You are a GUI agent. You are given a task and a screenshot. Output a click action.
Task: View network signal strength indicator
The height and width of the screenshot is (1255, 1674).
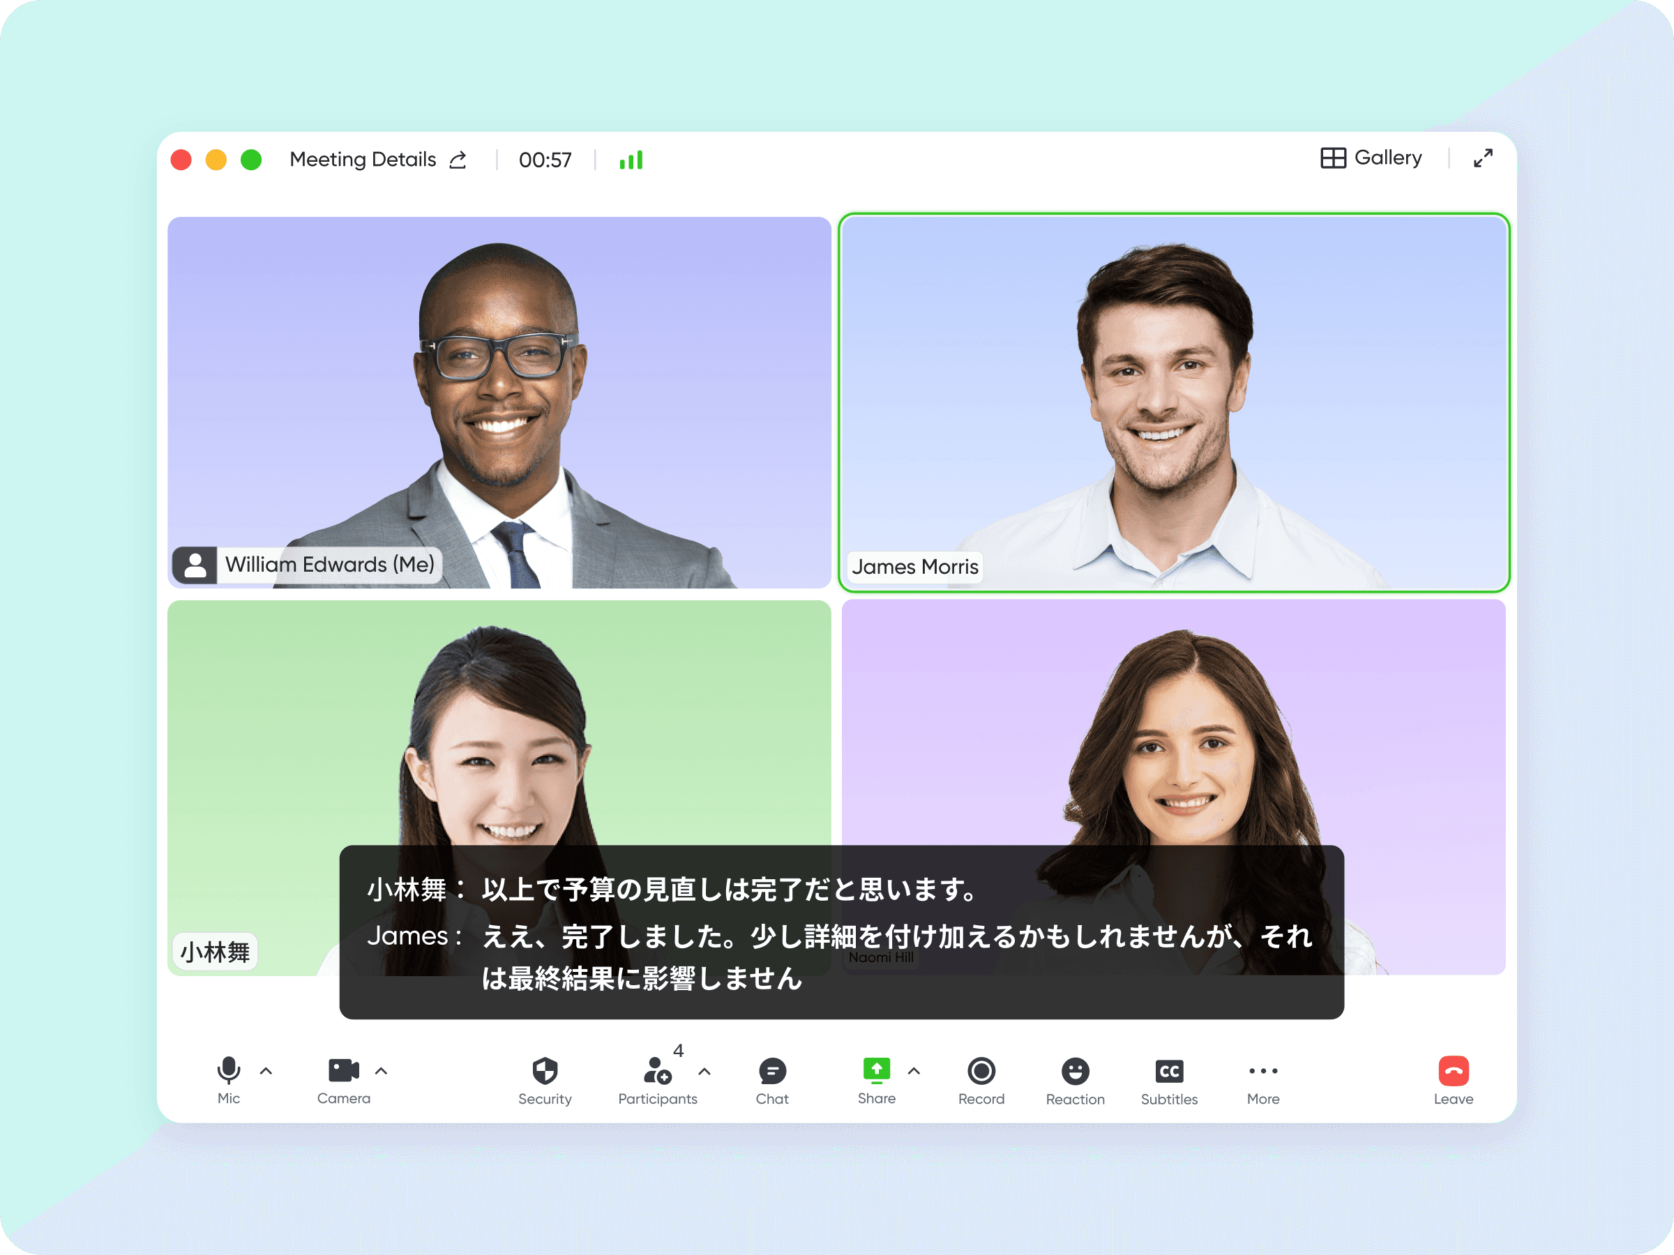click(628, 161)
